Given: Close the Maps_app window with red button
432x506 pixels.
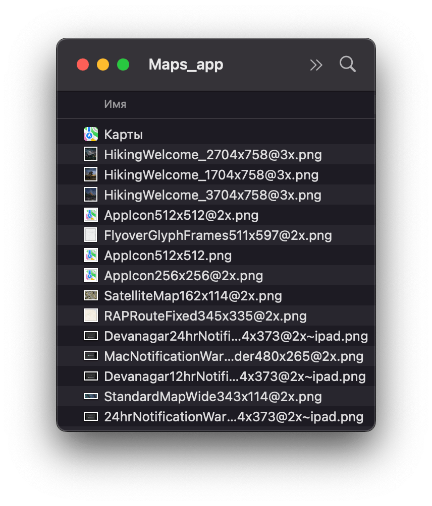Looking at the screenshot, I should coord(83,65).
